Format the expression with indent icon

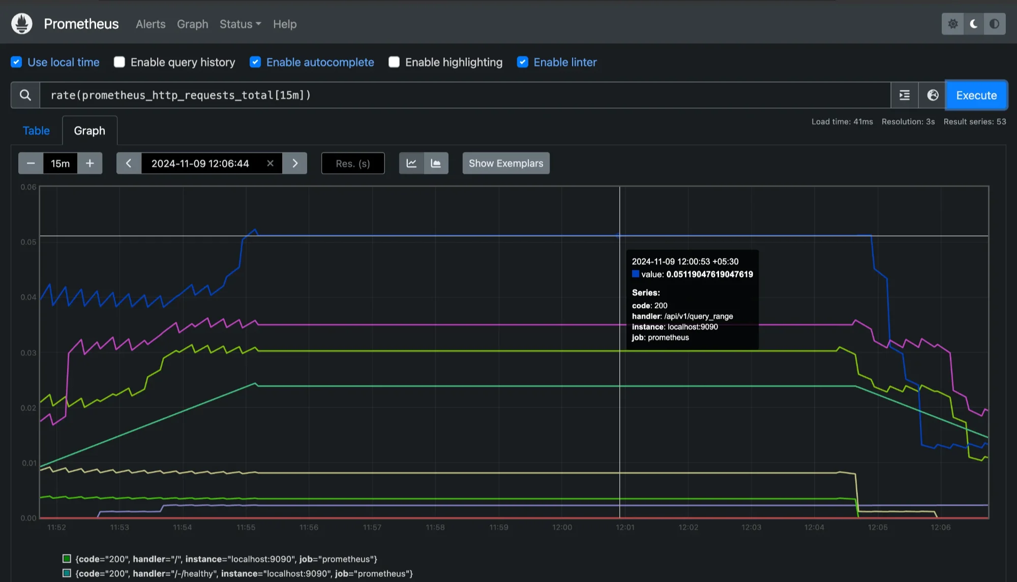[x=905, y=95]
